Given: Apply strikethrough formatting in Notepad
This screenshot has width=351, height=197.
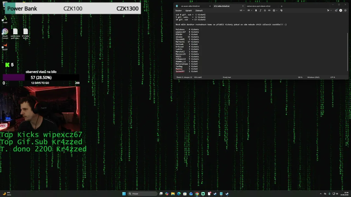Looking at the screenshot, I should coord(265,10).
